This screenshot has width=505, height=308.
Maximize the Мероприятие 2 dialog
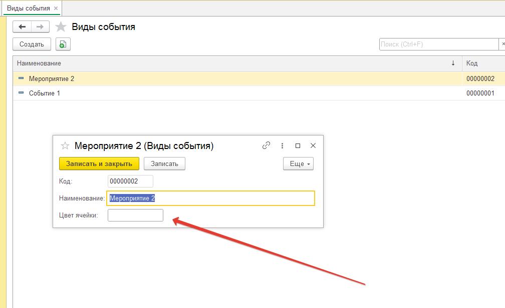tap(298, 145)
